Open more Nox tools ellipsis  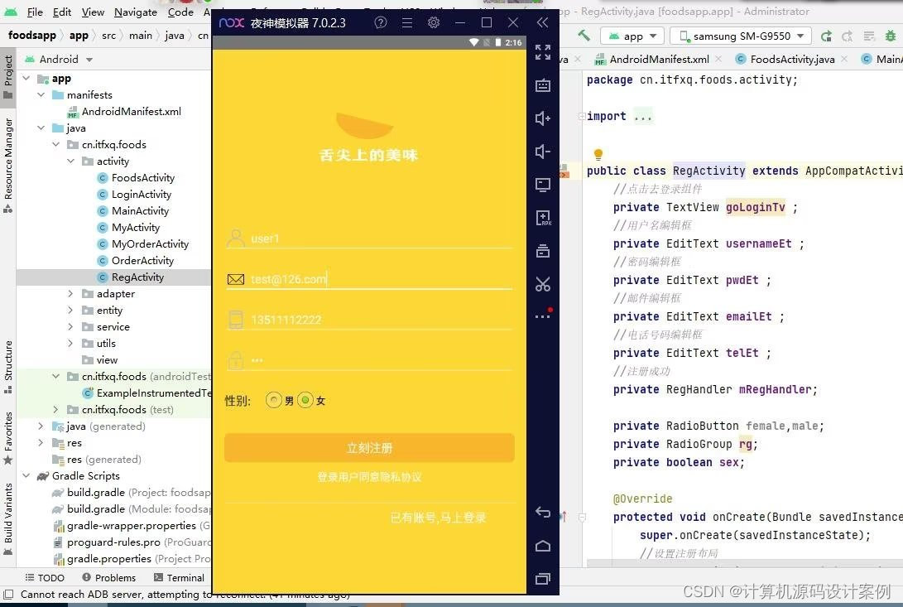[543, 316]
